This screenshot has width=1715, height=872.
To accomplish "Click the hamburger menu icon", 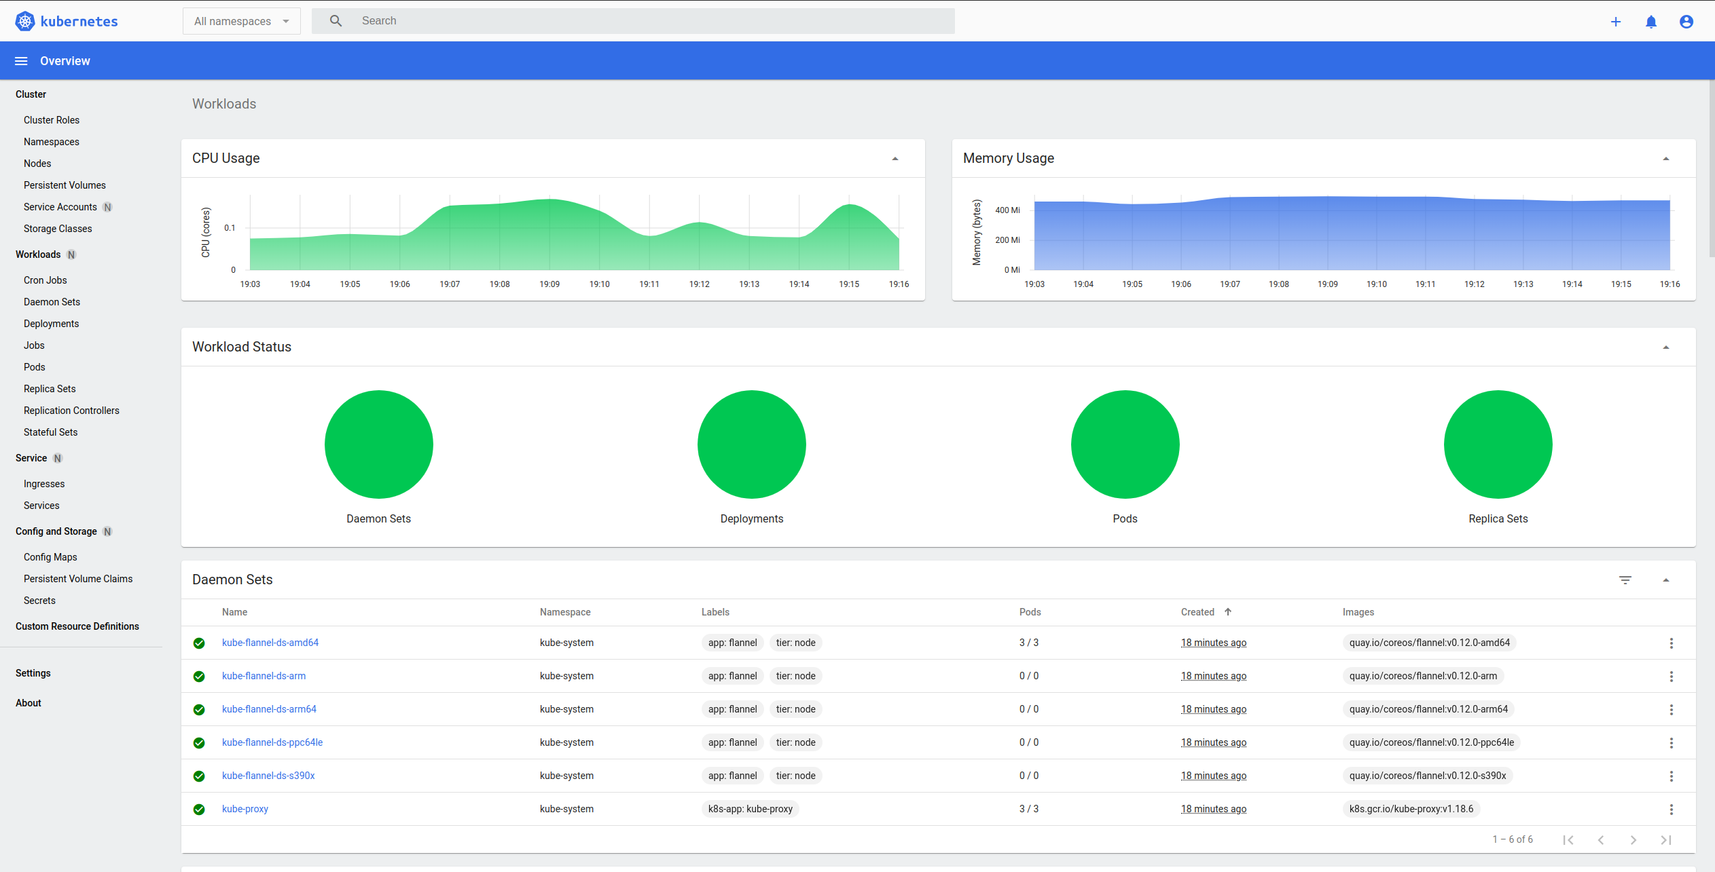I will (x=21, y=61).
